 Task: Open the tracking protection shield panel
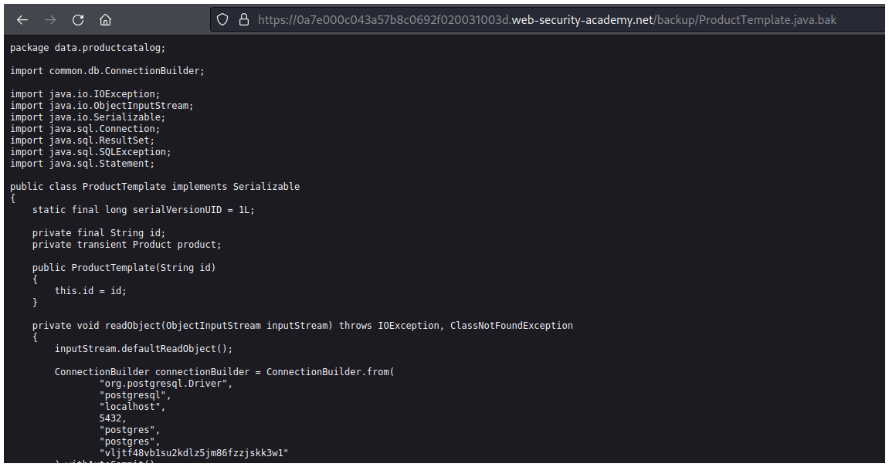pyautogui.click(x=222, y=20)
